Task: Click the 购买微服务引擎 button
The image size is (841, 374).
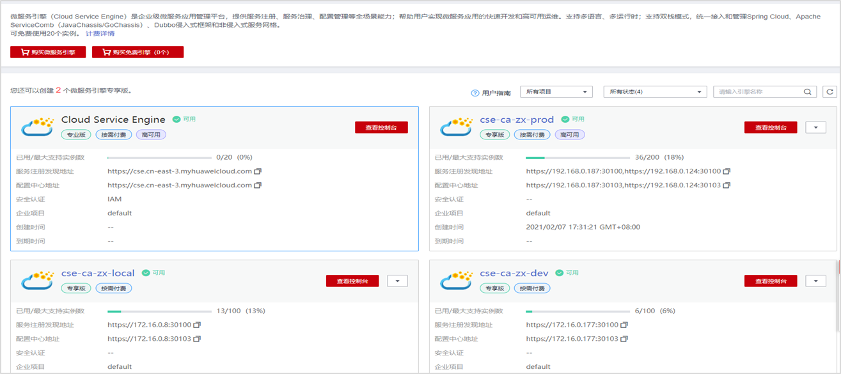Action: (x=48, y=52)
